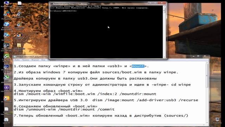The height and width of the screenshot is (127, 225).
Task: Open the Recycle Bin icon
Action: 217,120
